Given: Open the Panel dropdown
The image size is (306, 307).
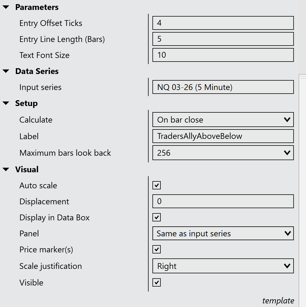Looking at the screenshot, I should (x=223, y=234).
